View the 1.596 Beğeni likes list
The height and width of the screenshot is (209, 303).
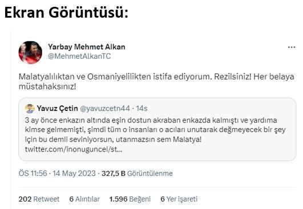(x=130, y=199)
